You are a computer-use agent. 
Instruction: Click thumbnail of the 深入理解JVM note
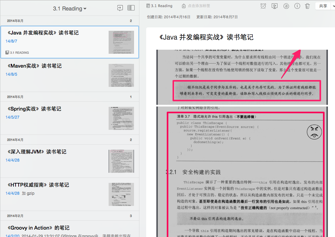point(121,161)
